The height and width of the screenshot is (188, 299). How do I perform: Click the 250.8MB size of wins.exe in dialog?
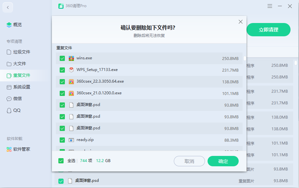tap(230, 58)
